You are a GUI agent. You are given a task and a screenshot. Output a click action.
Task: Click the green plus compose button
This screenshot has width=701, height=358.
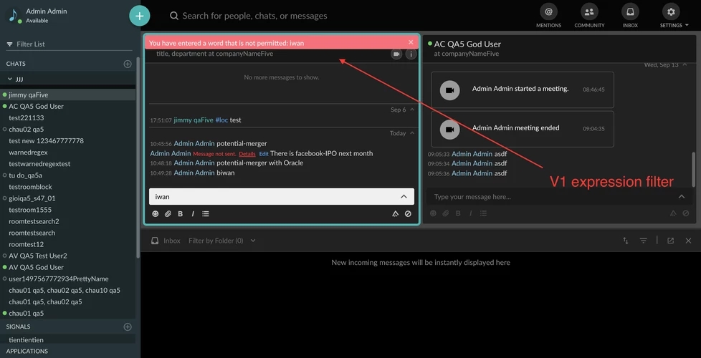point(140,15)
